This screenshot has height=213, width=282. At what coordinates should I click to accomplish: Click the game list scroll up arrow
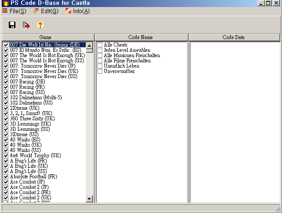click(89, 46)
